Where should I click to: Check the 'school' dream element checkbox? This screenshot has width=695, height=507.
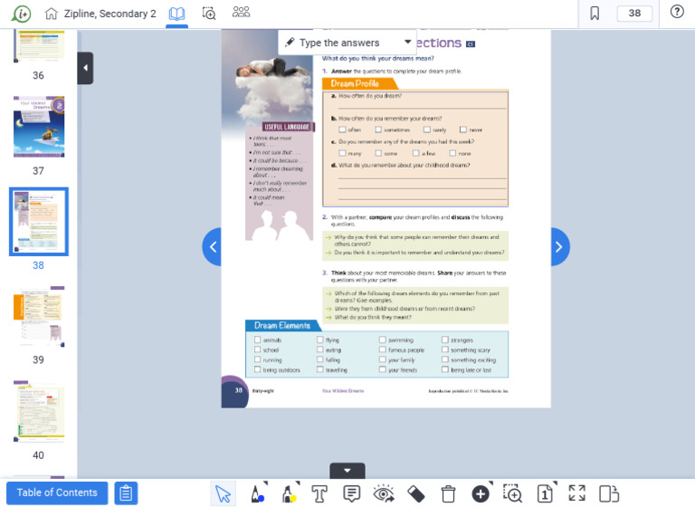click(257, 349)
